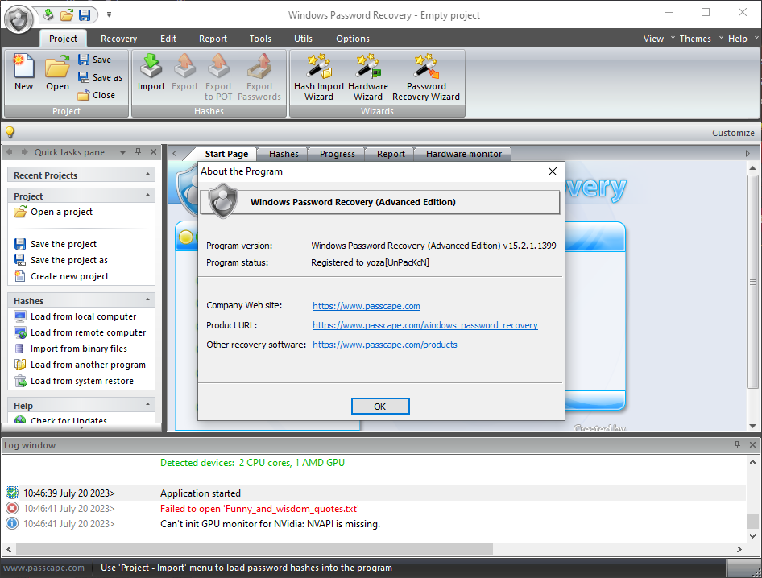Open the Quick tasks pane dropdown menu
The width and height of the screenshot is (762, 578).
pyautogui.click(x=122, y=152)
